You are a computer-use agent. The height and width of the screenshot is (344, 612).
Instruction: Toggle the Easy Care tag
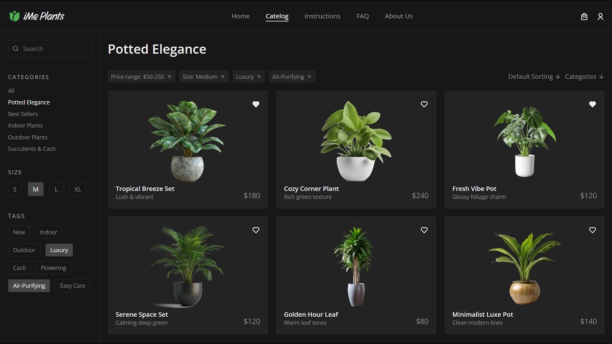pyautogui.click(x=73, y=286)
